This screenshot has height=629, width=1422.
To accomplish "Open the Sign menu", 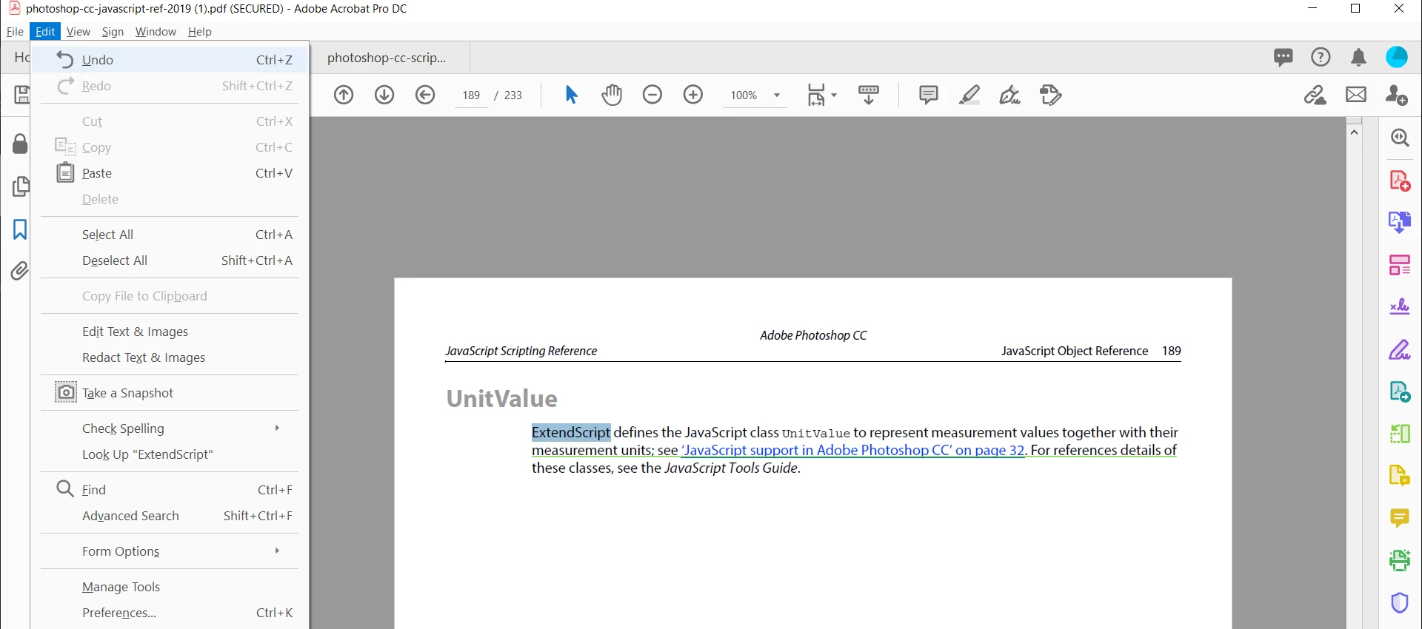I will (x=113, y=32).
